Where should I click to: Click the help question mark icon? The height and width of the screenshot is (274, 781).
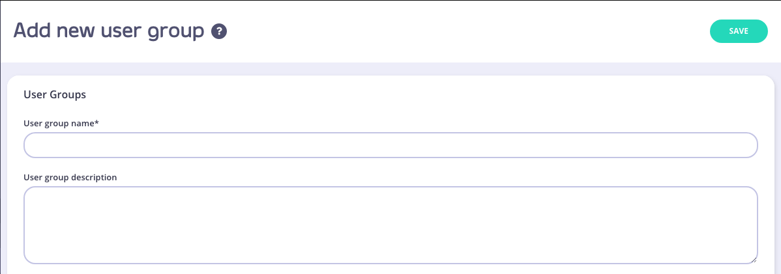pos(219,31)
